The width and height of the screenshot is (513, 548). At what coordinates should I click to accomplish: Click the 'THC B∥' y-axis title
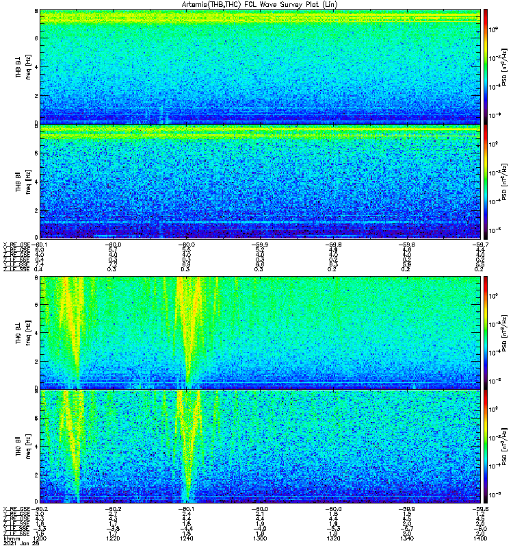click(18, 446)
